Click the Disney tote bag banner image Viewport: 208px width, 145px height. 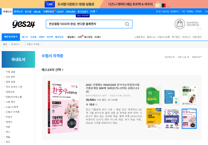click(x=160, y=4)
